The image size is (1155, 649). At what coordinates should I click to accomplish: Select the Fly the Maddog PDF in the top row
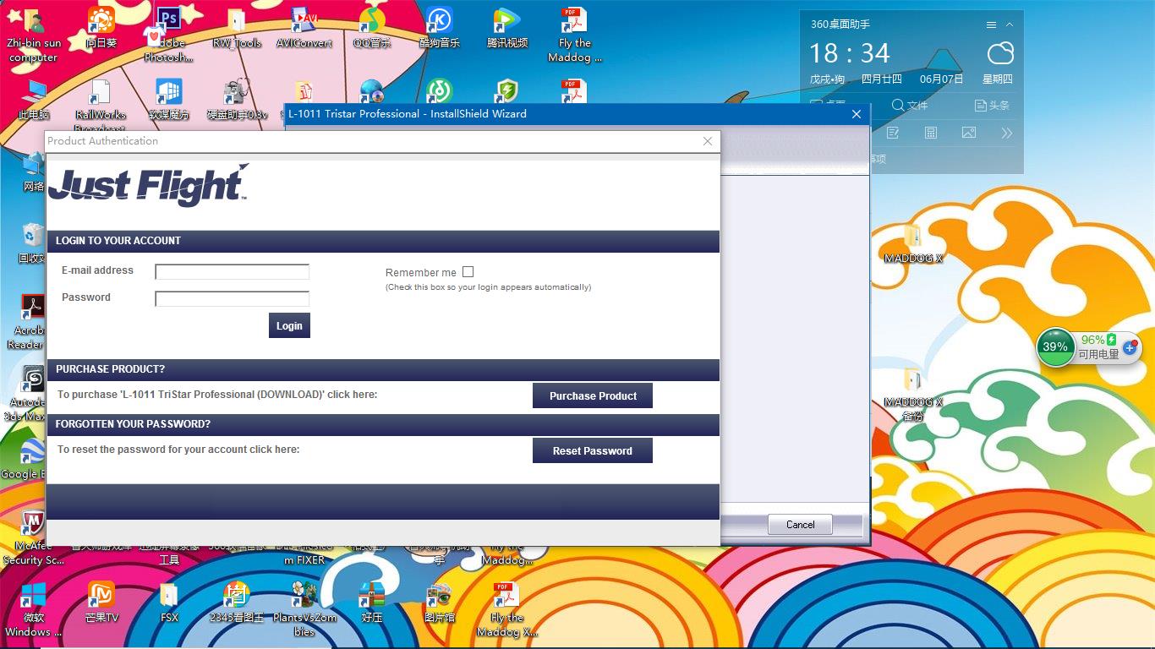(x=575, y=35)
